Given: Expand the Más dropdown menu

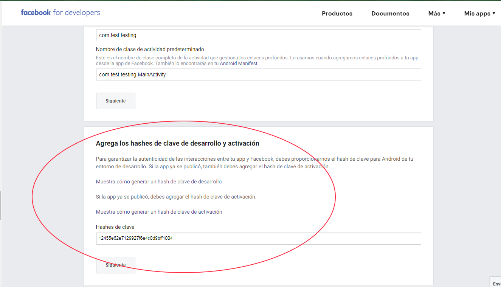Looking at the screenshot, I should [437, 13].
